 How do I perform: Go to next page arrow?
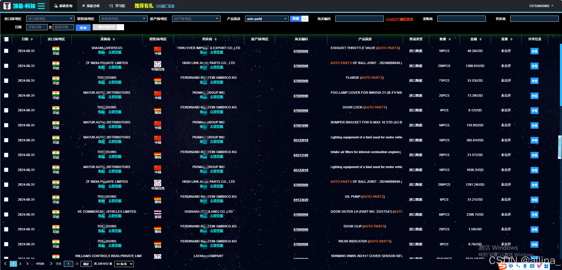click(51, 264)
